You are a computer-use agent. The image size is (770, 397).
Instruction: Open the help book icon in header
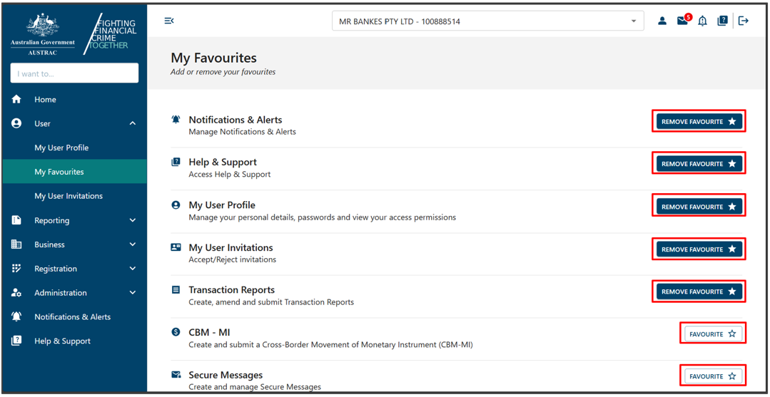(x=722, y=21)
